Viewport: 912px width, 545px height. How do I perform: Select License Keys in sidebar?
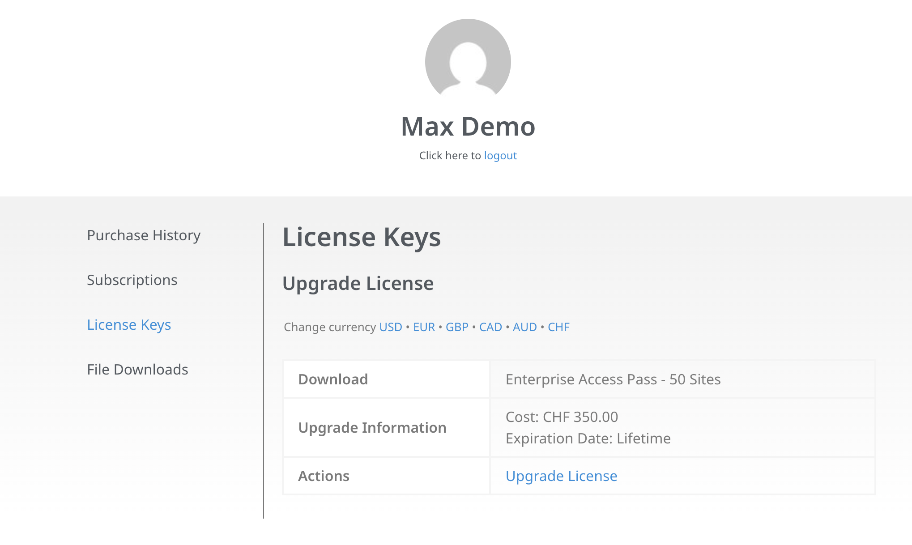coord(129,325)
